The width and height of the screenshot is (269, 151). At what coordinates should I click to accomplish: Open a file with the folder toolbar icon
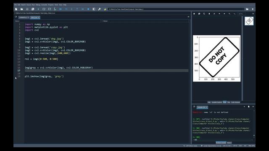coord(21,9)
